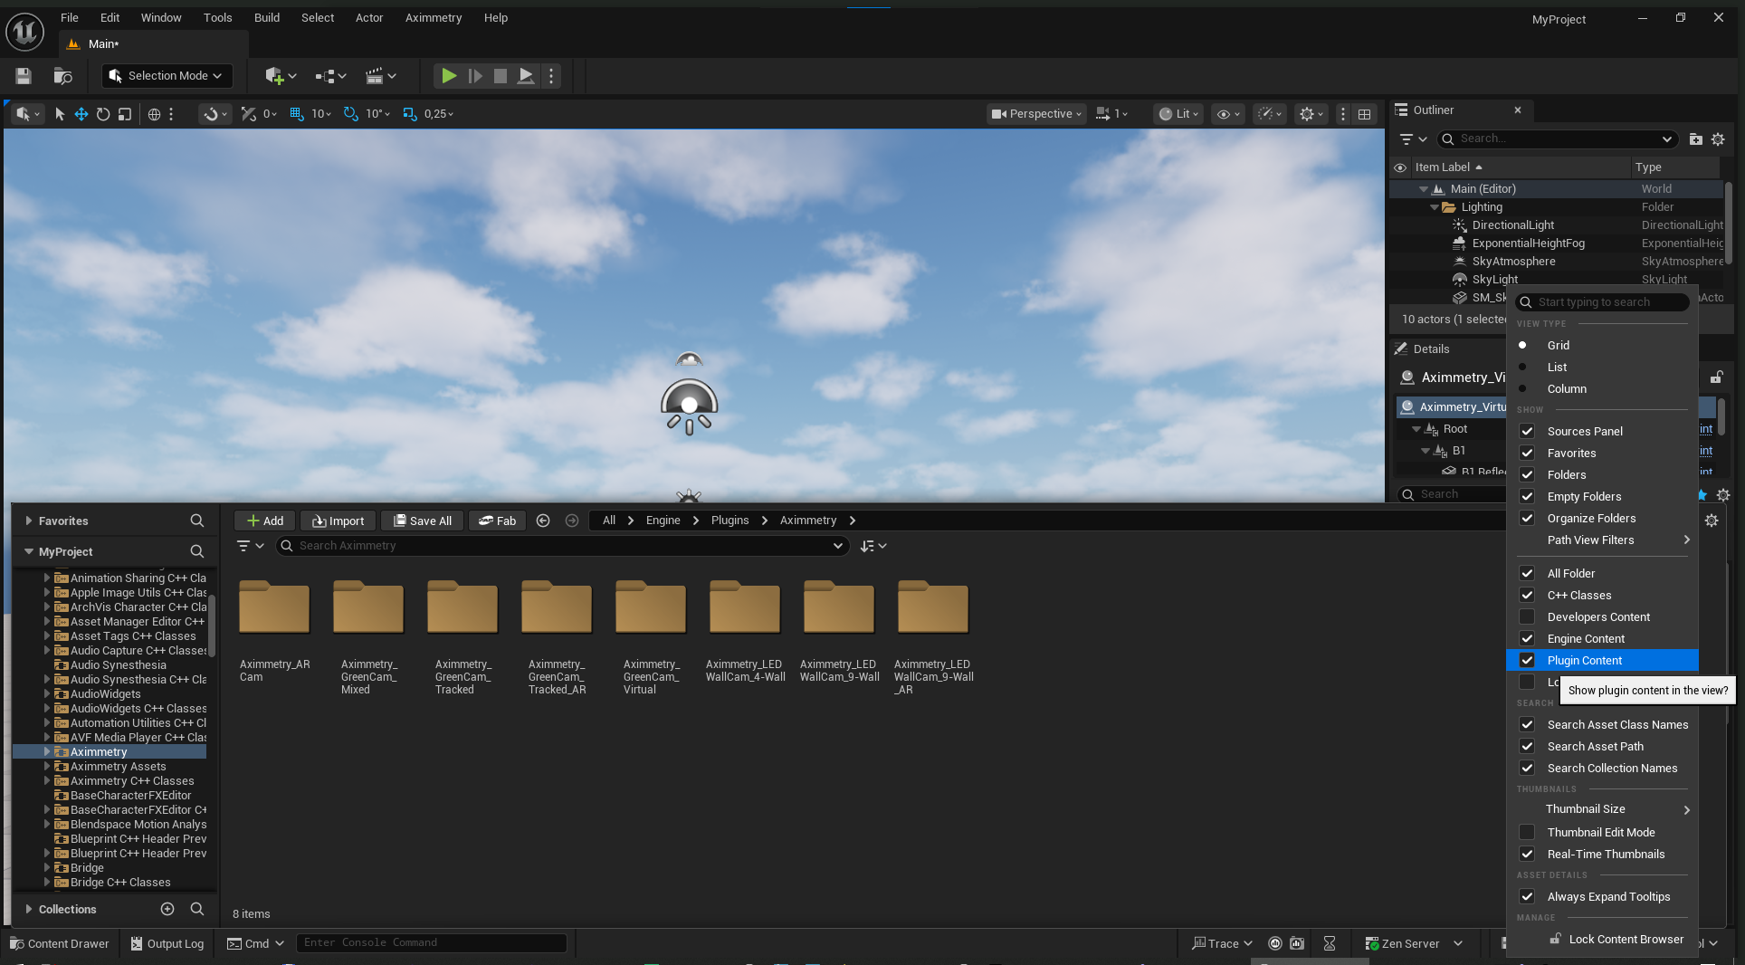Open the Selection Mode dropdown
Image resolution: width=1745 pixels, height=965 pixels.
(x=167, y=76)
